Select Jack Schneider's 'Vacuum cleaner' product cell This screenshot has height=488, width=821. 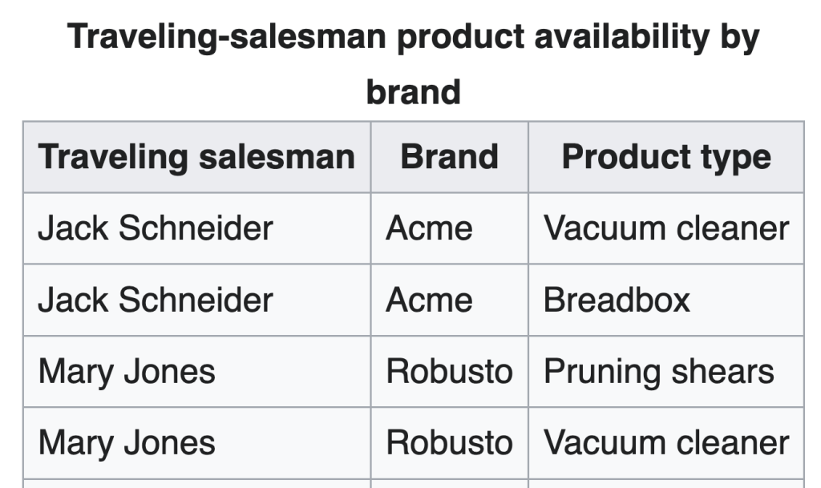[x=666, y=228]
